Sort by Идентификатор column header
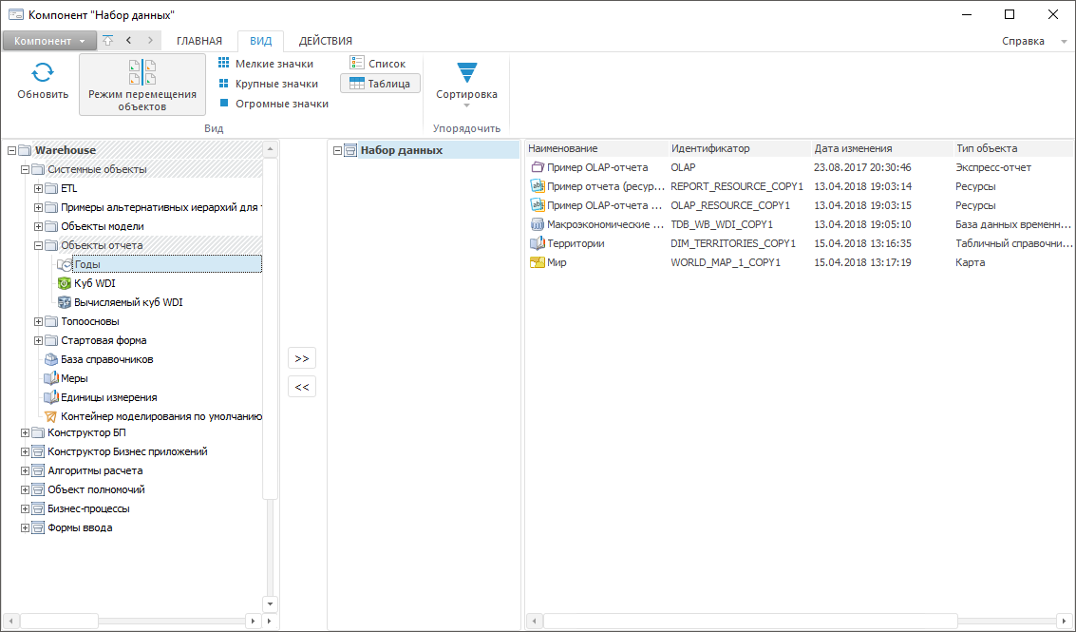1076x632 pixels. pyautogui.click(x=740, y=148)
